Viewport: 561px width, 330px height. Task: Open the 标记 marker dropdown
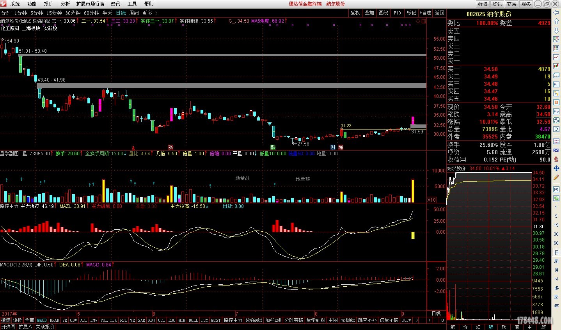pos(412,13)
